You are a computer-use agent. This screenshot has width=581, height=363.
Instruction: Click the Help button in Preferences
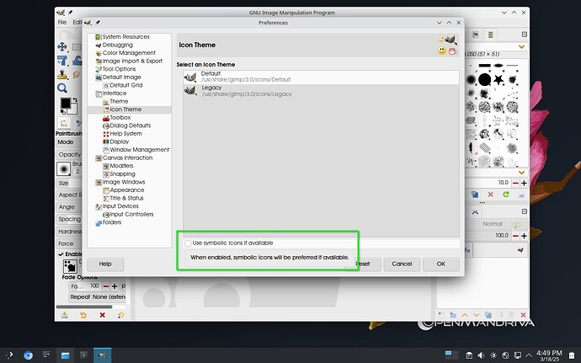tap(105, 264)
